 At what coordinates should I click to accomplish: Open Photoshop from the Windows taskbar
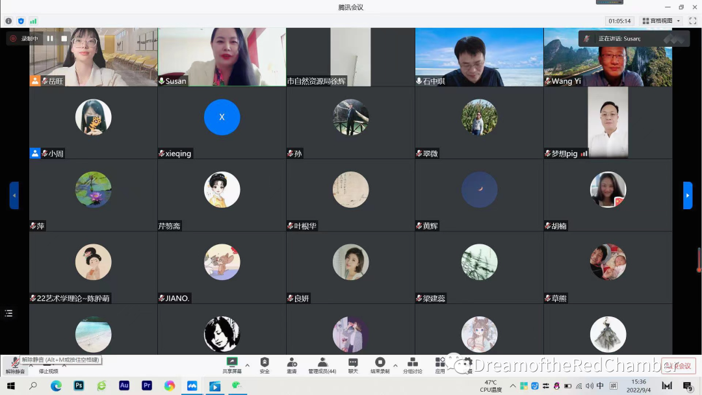[x=79, y=385]
